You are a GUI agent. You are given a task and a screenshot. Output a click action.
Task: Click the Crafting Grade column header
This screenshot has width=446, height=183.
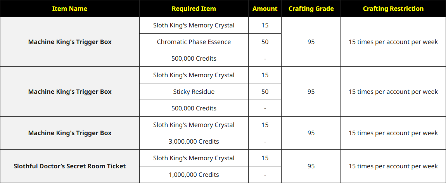(x=311, y=8)
